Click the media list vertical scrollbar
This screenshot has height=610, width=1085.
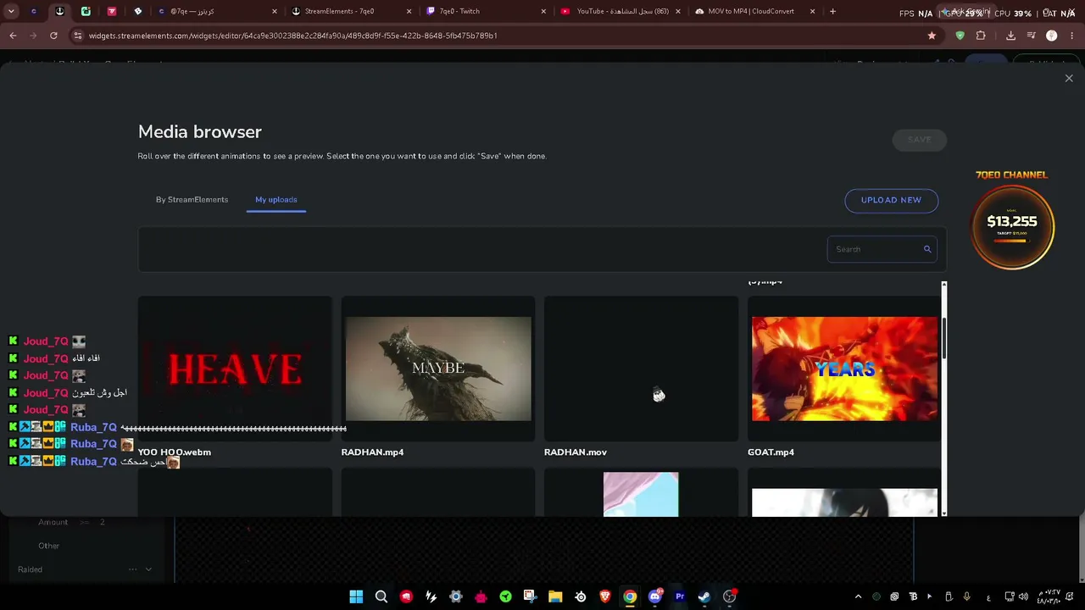(x=944, y=339)
